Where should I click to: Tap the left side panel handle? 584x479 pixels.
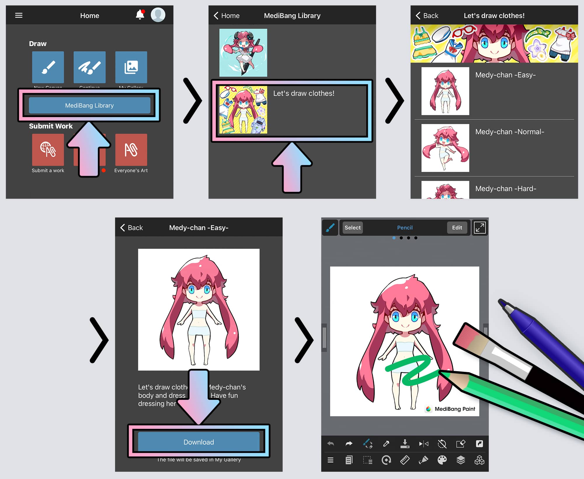[x=324, y=338]
